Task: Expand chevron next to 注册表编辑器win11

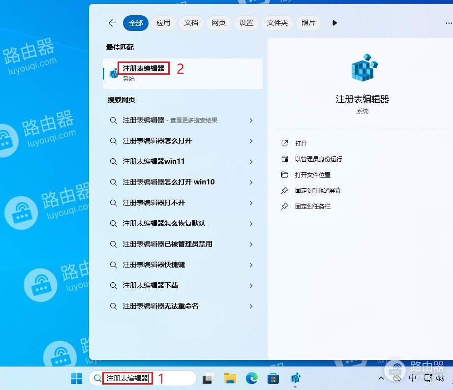Action: [x=251, y=161]
